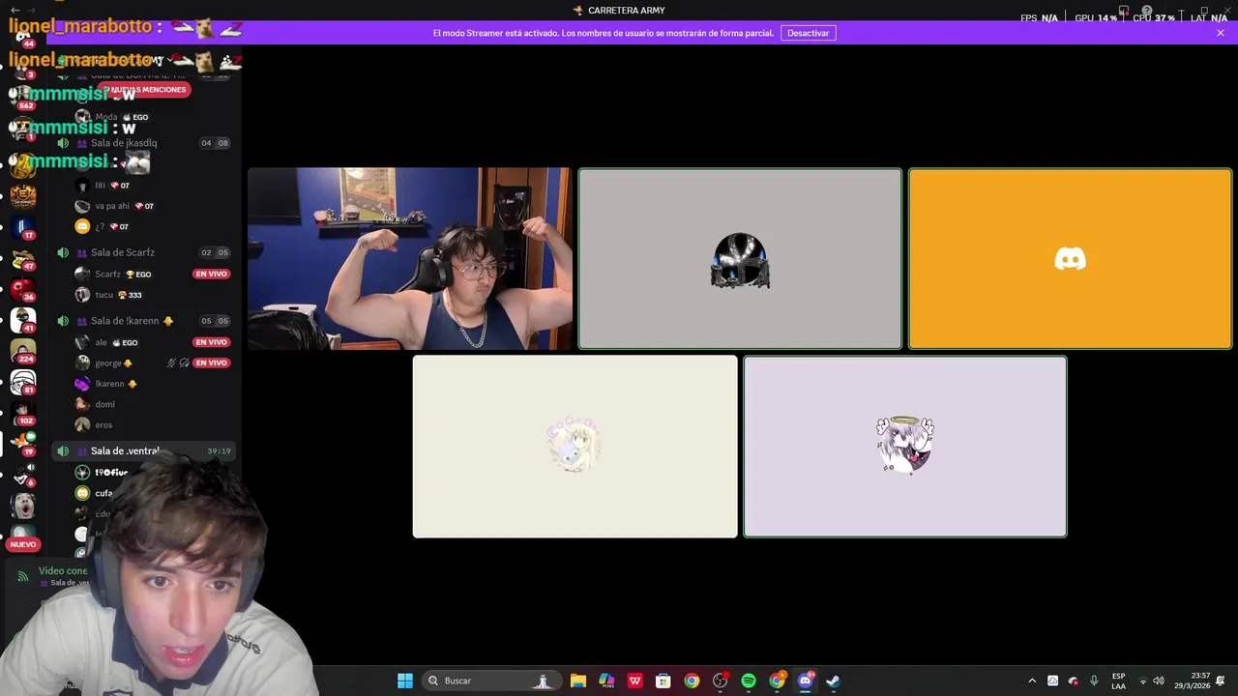Open server icon with 6 badge
This screenshot has height=696, width=1238.
23,474
